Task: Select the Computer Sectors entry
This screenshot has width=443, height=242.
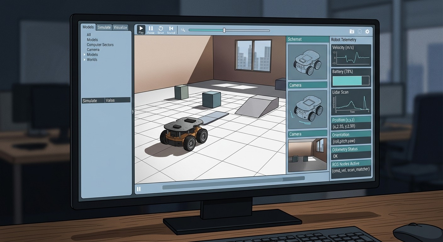Action: coord(100,45)
